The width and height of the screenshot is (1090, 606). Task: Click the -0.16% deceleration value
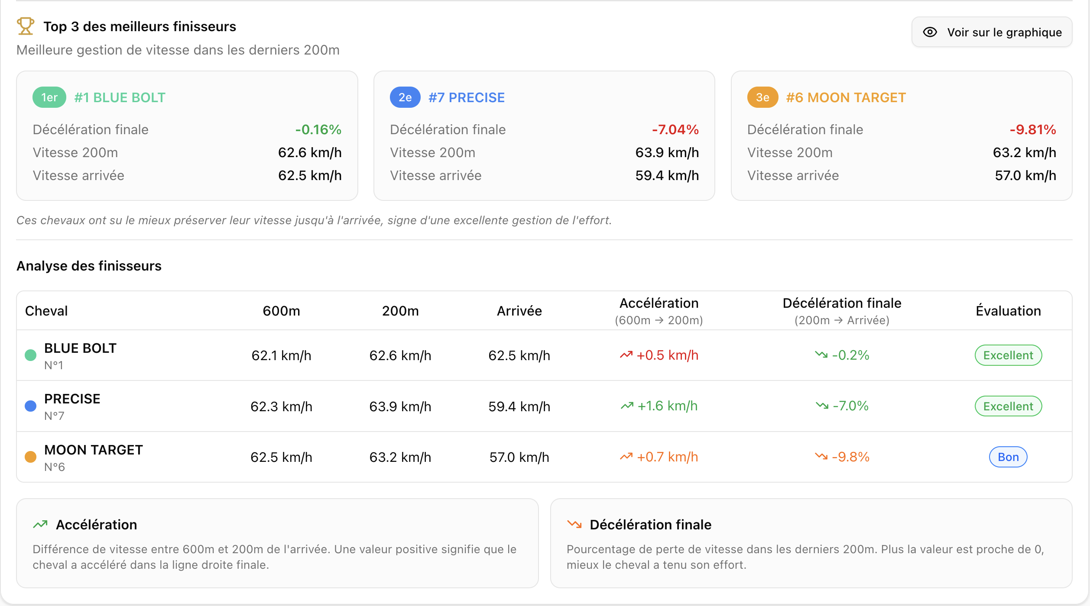point(318,129)
